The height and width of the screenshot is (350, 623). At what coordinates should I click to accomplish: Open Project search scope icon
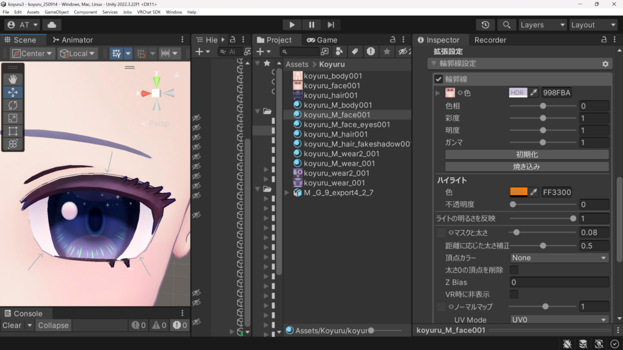325,51
